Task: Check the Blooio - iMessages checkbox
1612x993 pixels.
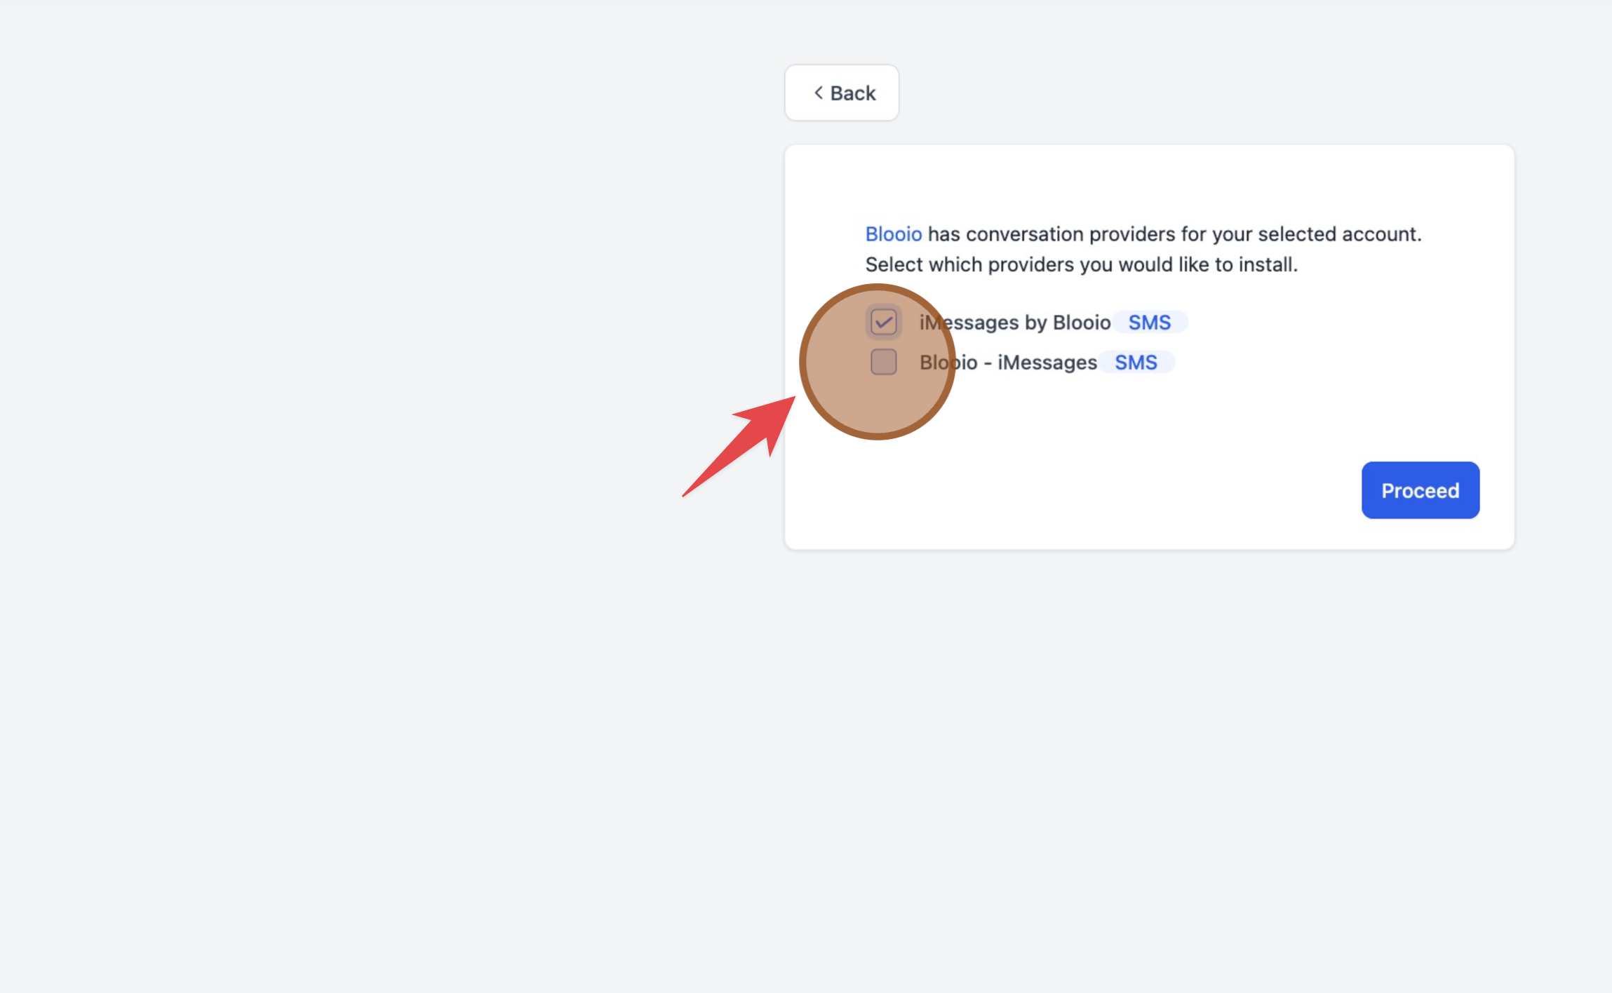Action: point(884,362)
